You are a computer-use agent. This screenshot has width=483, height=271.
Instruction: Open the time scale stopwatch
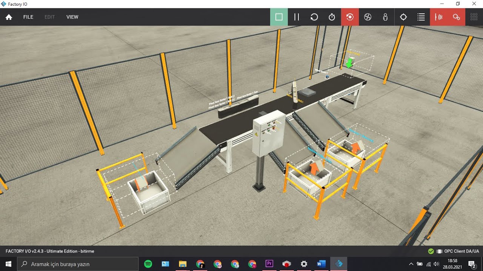pos(332,17)
